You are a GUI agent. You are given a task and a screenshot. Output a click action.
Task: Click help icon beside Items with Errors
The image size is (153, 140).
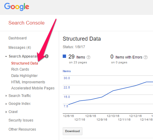(x=145, y=57)
